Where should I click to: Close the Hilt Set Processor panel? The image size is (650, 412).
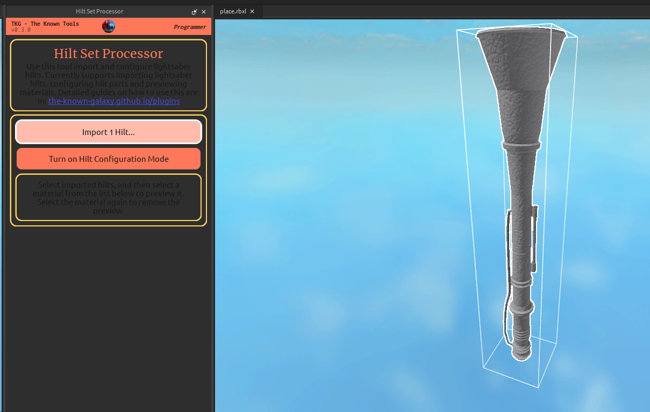click(x=204, y=12)
